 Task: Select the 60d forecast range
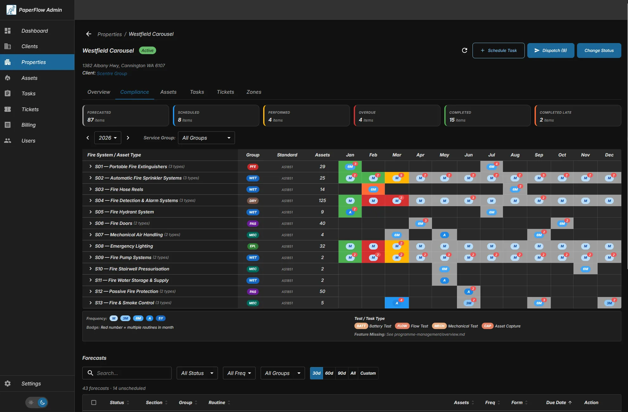pyautogui.click(x=329, y=373)
